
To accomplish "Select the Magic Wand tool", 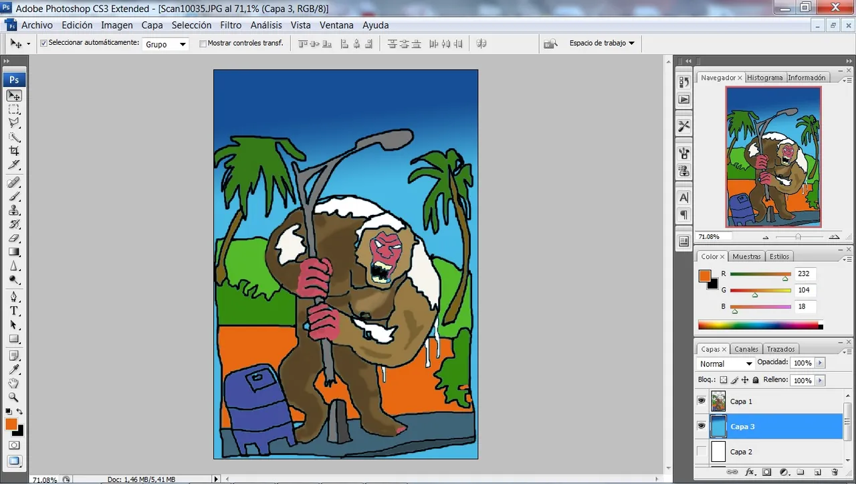I will (14, 137).
